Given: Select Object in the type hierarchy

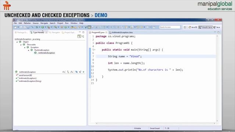Looking at the screenshot, I should point(26,42).
